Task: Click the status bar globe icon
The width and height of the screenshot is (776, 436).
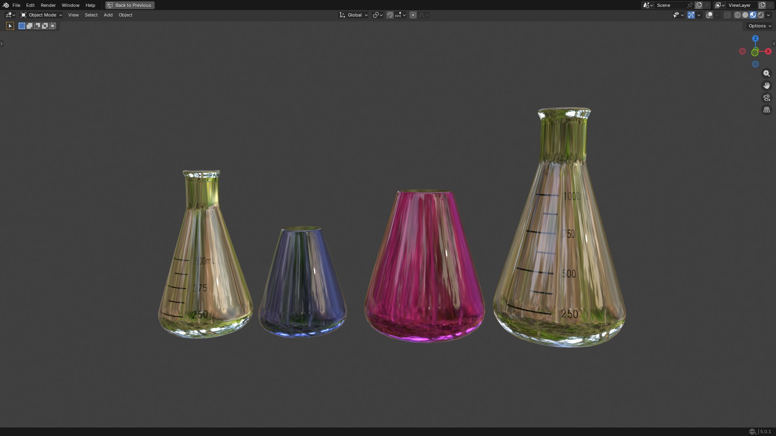Action: tap(752, 432)
